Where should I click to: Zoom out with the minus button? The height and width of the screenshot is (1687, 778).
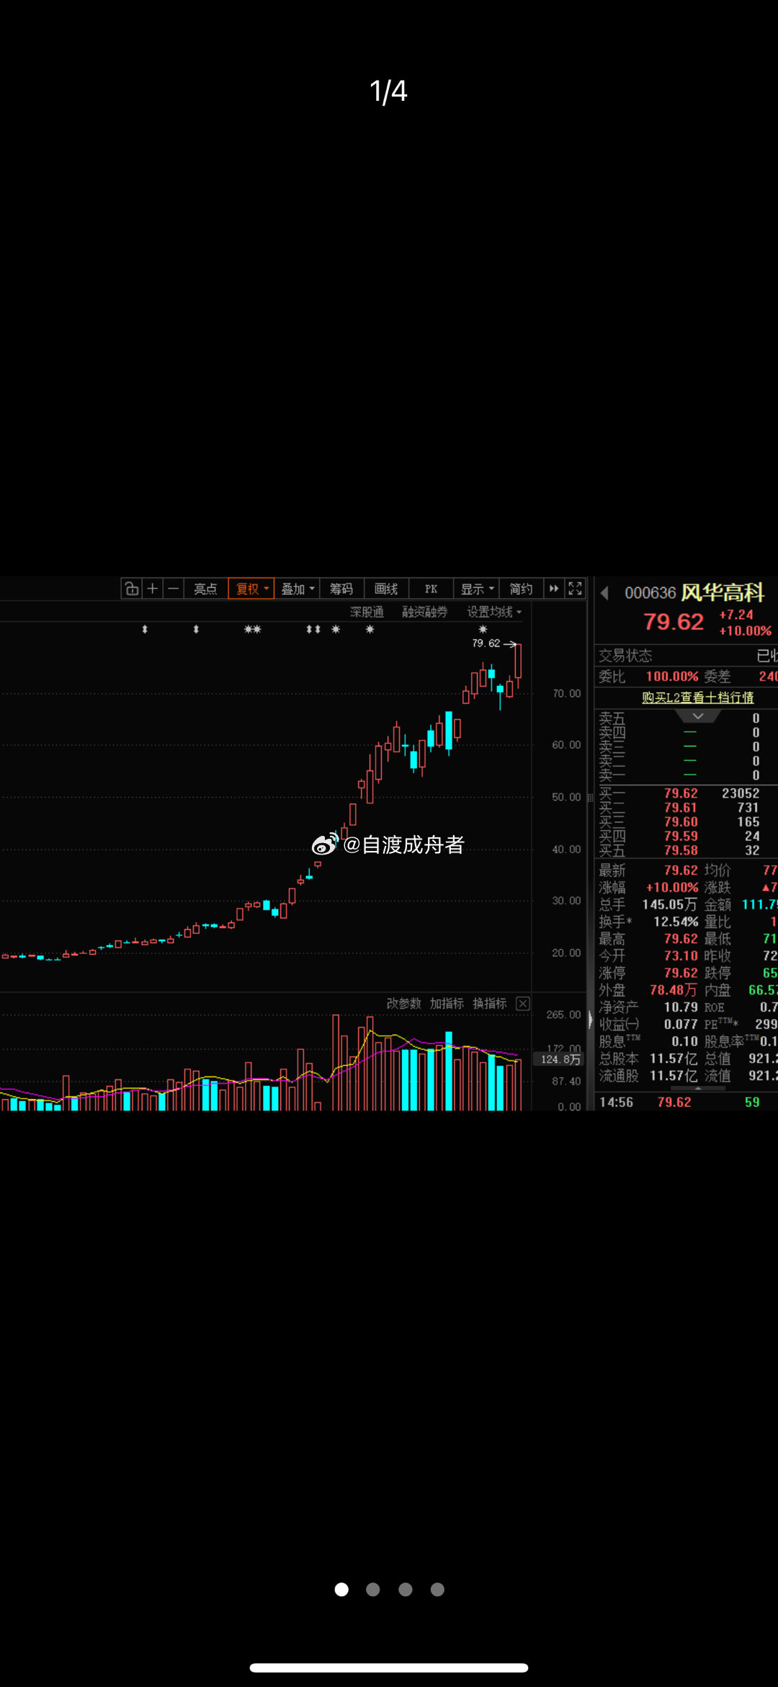[174, 589]
